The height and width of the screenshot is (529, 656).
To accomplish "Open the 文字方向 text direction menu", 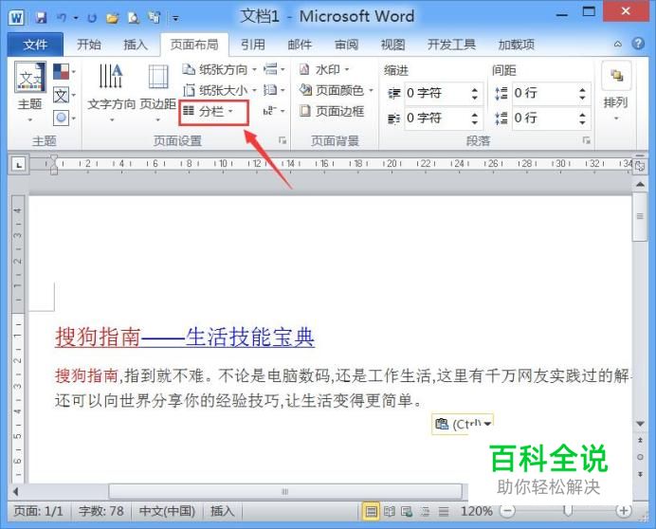I will pos(111,92).
